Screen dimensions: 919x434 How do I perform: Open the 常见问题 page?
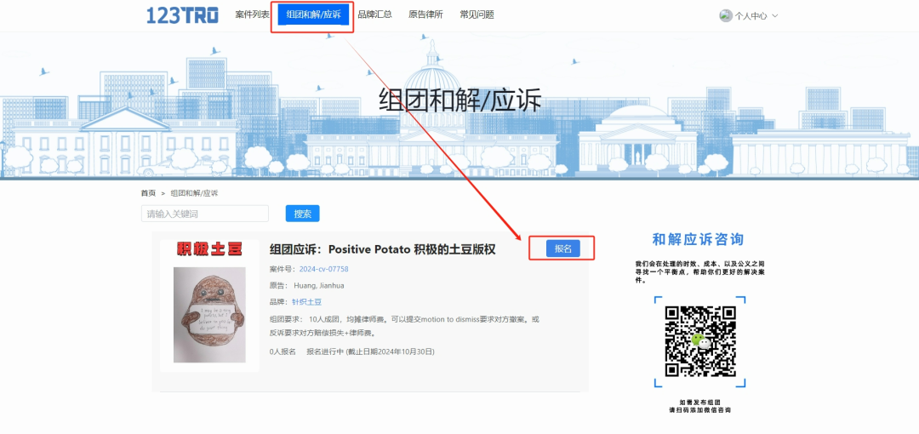point(477,14)
